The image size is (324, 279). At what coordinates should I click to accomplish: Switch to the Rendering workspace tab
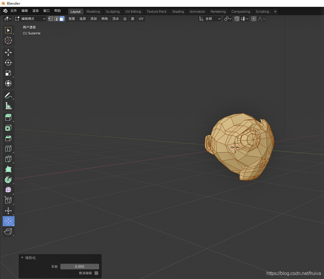[x=218, y=12]
